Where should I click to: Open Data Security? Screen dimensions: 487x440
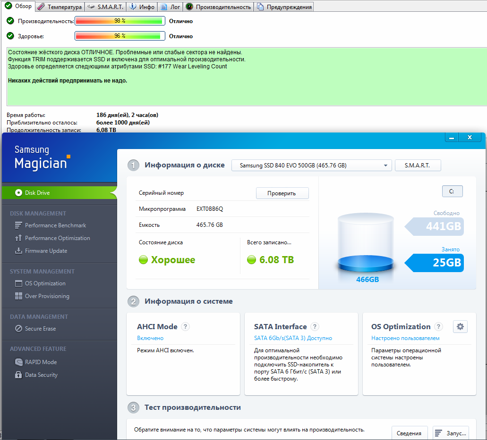[41, 375]
